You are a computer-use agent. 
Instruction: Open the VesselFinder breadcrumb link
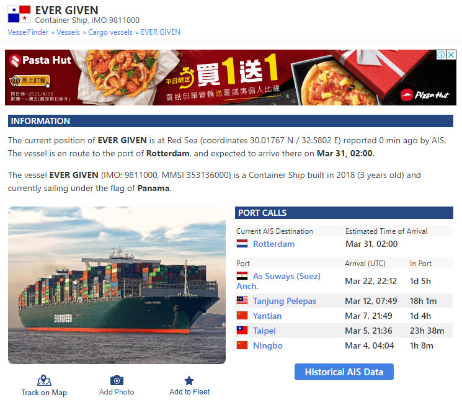click(28, 32)
